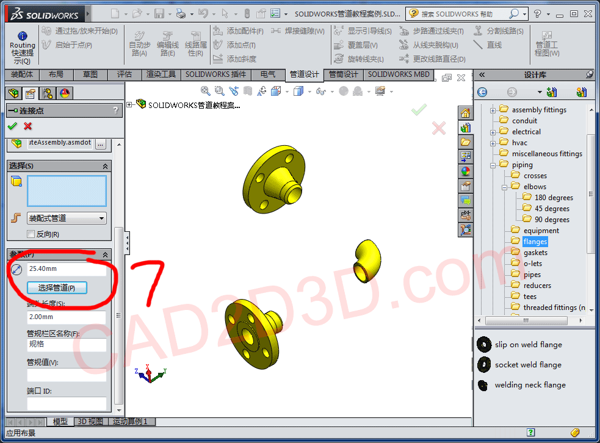The image size is (600, 443).
Task: Collapse the Selection section
Action: pyautogui.click(x=105, y=166)
